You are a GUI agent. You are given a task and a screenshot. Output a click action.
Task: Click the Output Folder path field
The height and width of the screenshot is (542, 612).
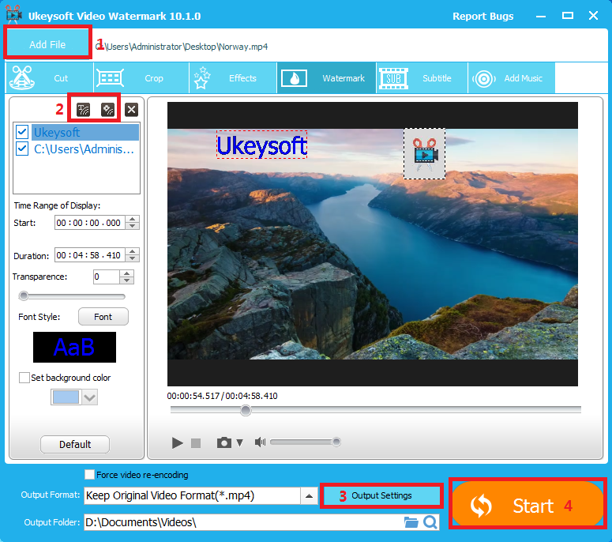pyautogui.click(x=243, y=522)
